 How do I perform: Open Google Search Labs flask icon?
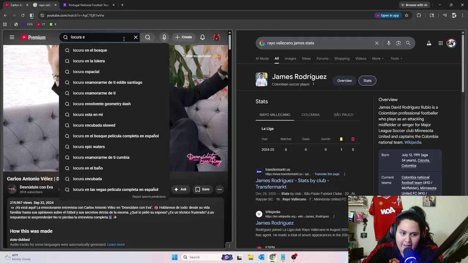click(x=429, y=43)
